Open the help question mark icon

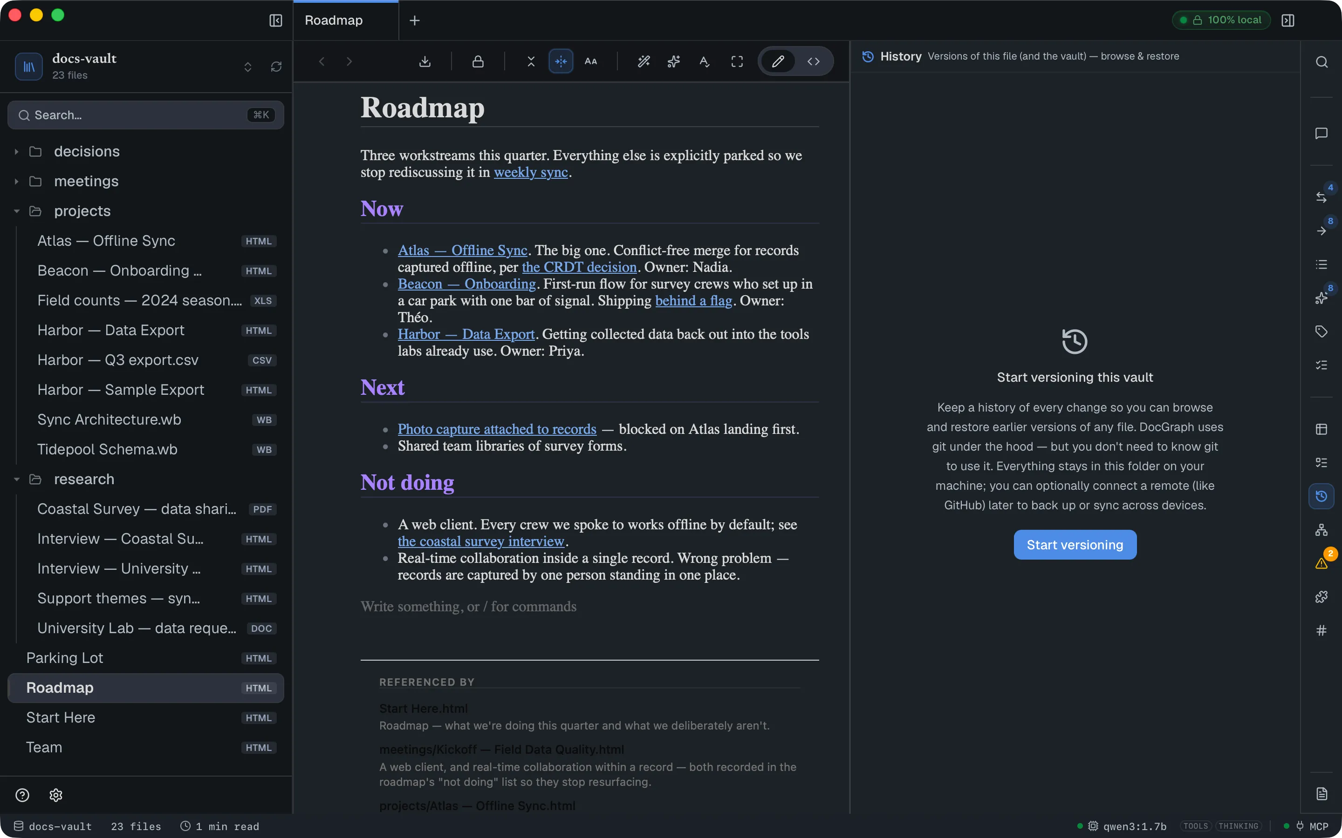click(x=22, y=795)
